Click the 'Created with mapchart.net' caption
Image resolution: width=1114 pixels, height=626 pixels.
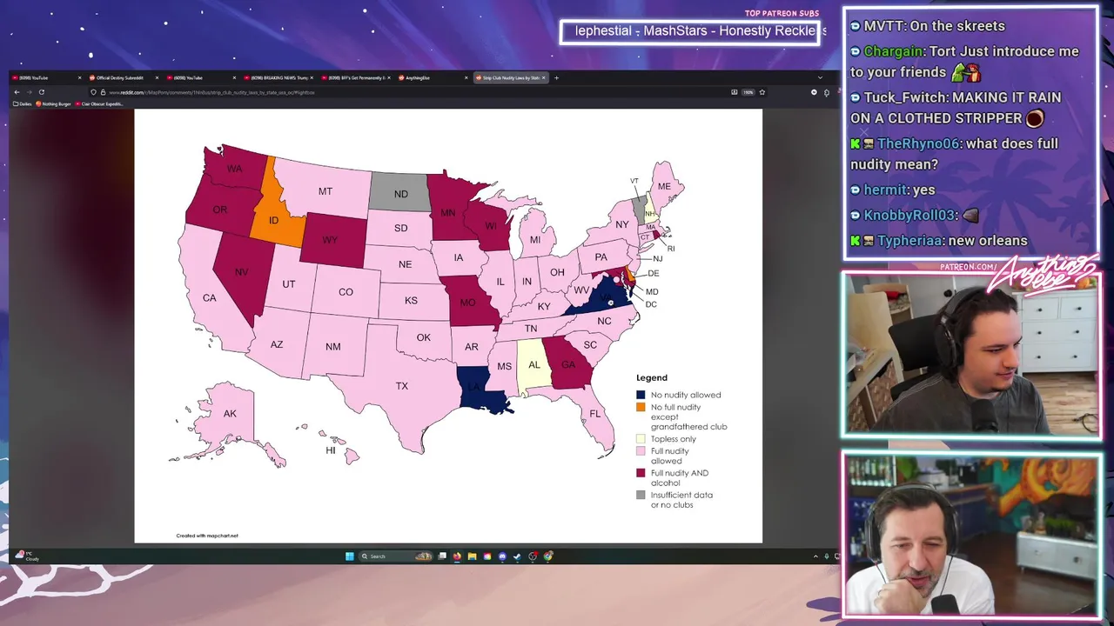(x=207, y=536)
